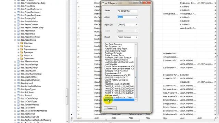Click report list scroll-up arrow
Image resolution: width=219 pixels, height=123 pixels.
coord(136,44)
